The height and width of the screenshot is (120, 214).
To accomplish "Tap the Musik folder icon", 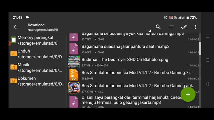I will [x=13, y=67].
